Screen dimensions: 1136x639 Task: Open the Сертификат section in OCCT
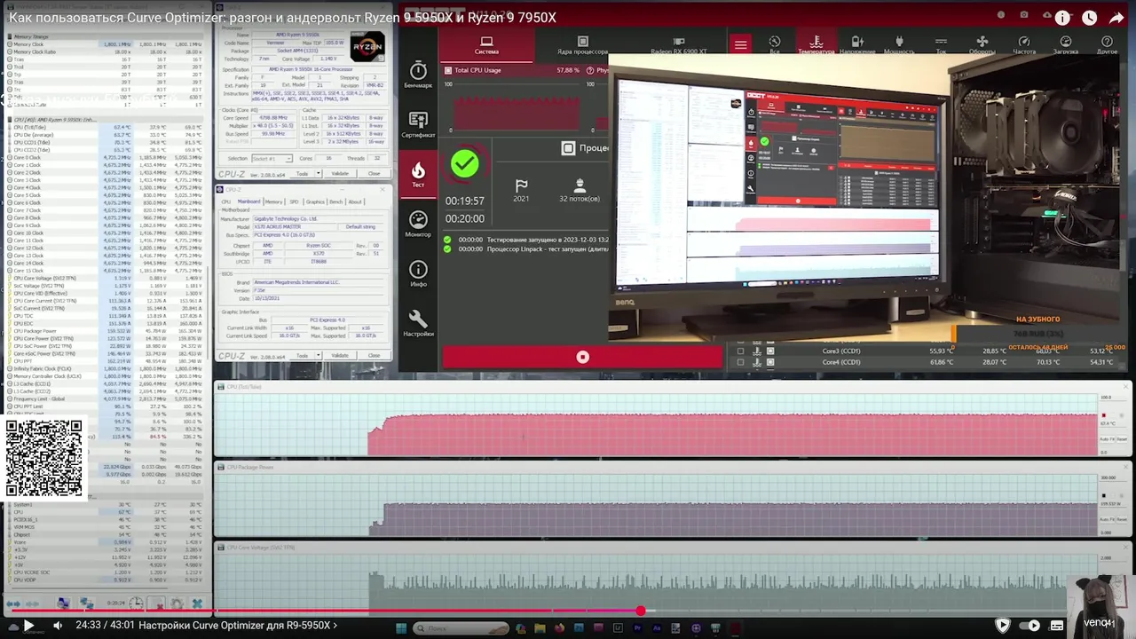(x=418, y=124)
